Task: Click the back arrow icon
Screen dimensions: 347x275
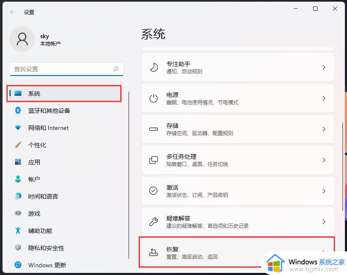Action: 13,12
